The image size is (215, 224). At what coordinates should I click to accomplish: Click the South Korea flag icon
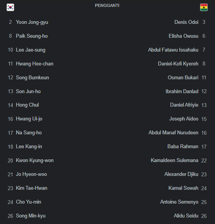pos(10,7)
